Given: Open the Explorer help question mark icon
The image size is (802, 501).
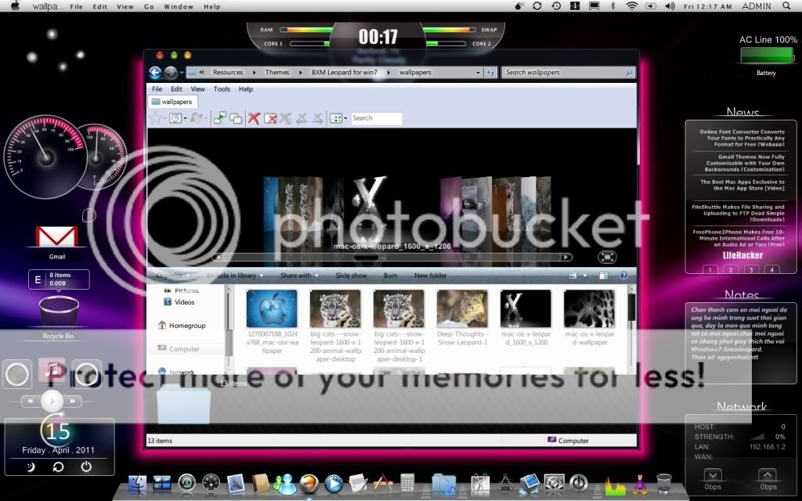Looking at the screenshot, I should click(623, 276).
